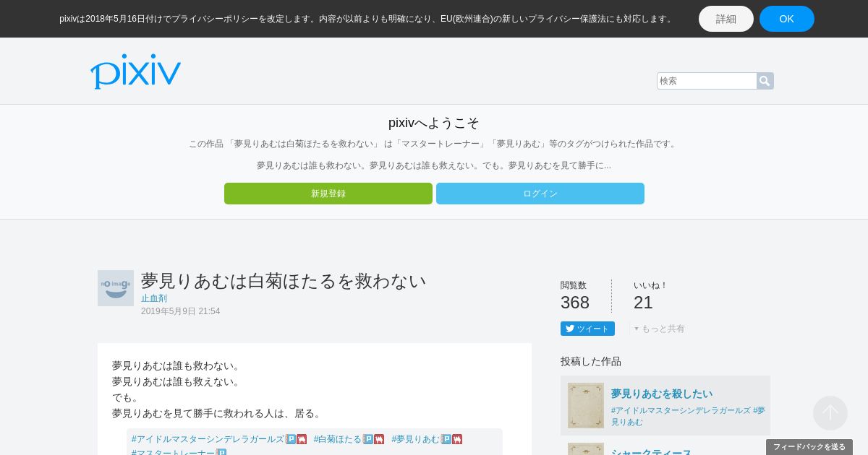
Task: Click the Twitter bird icon in the ツイート button
Action: click(x=570, y=329)
